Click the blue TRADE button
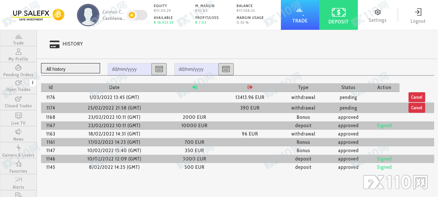The image size is (438, 197). pyautogui.click(x=300, y=15)
